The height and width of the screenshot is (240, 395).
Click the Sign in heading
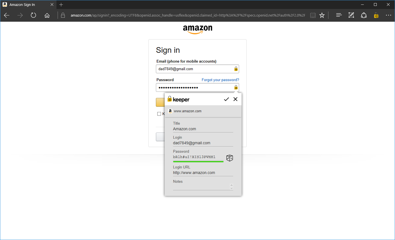pyautogui.click(x=168, y=50)
